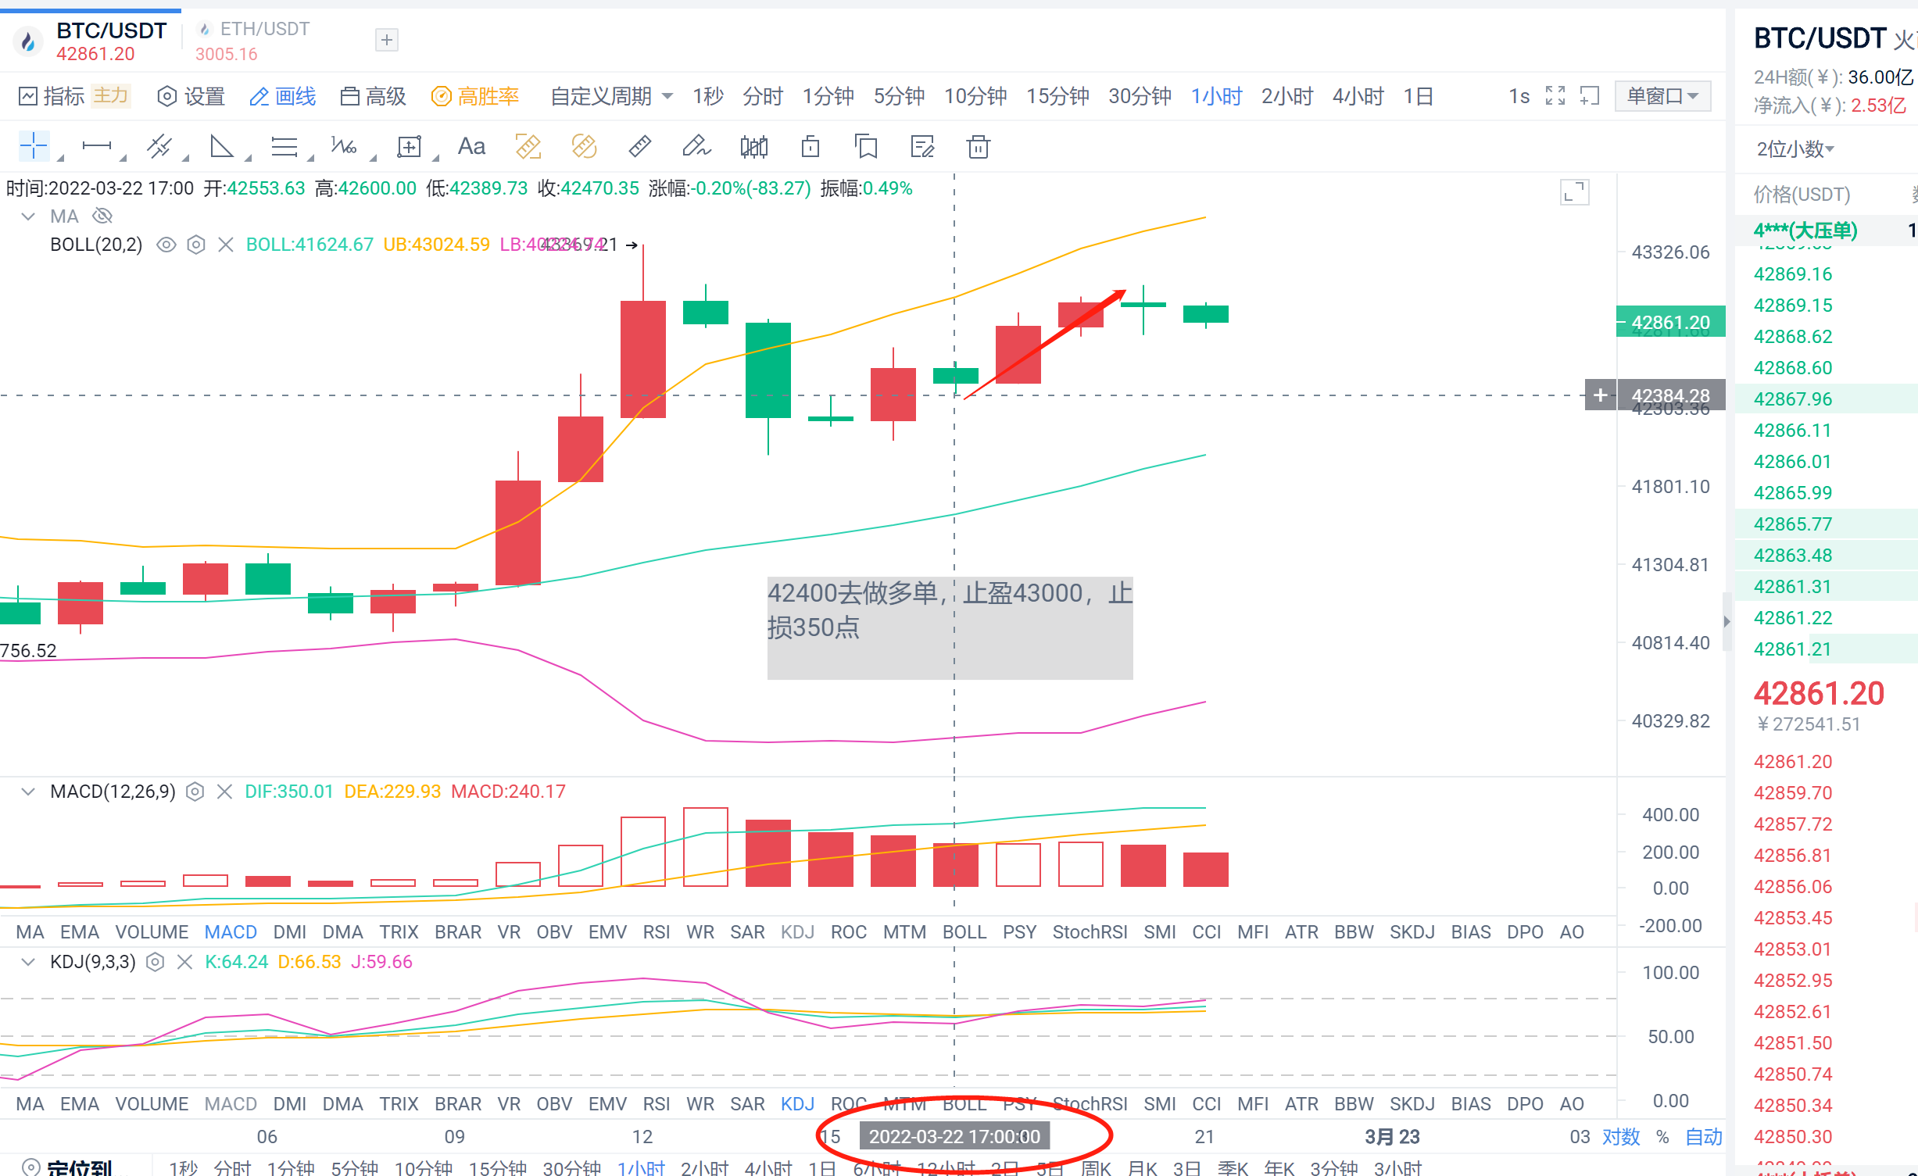The width and height of the screenshot is (1918, 1176).
Task: Toggle MA indicator visibility eye
Action: [x=102, y=216]
